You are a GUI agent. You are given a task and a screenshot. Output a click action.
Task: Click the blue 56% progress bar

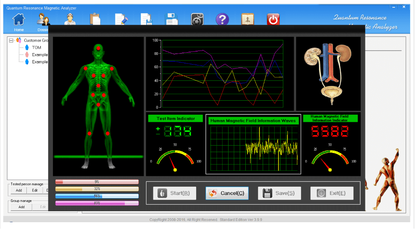coord(97,196)
